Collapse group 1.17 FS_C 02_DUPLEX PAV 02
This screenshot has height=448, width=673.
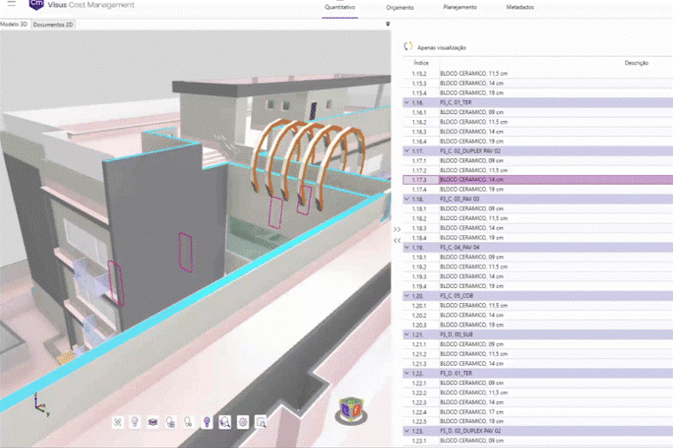pos(407,151)
